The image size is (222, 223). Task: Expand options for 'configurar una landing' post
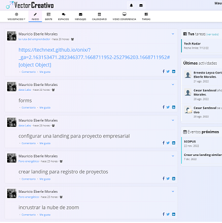[173, 120]
